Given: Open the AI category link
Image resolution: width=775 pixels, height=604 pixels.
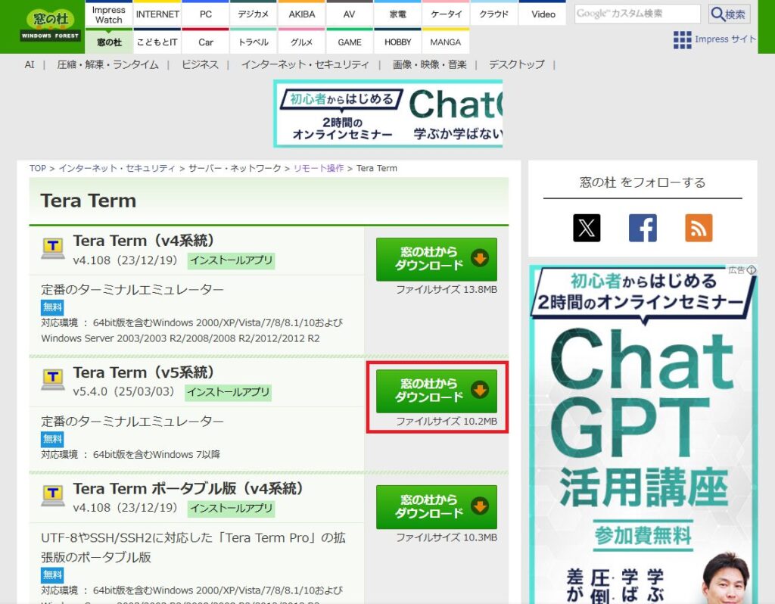Looking at the screenshot, I should coord(30,64).
